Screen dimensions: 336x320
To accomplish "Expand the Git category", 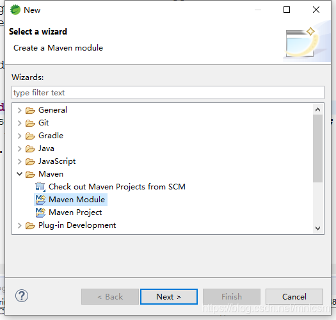I will tap(19, 123).
